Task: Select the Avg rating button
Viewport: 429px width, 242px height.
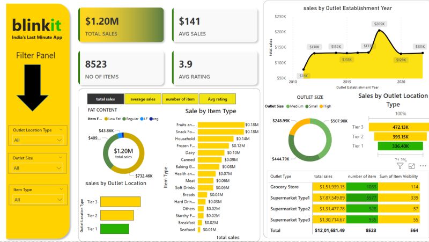Action: click(217, 99)
